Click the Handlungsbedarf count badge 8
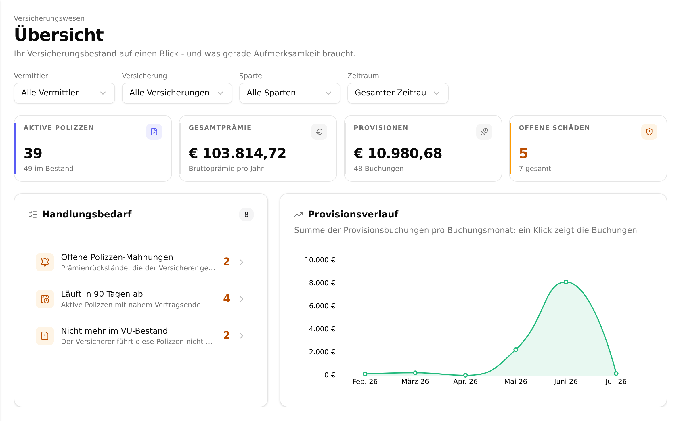 tap(246, 215)
